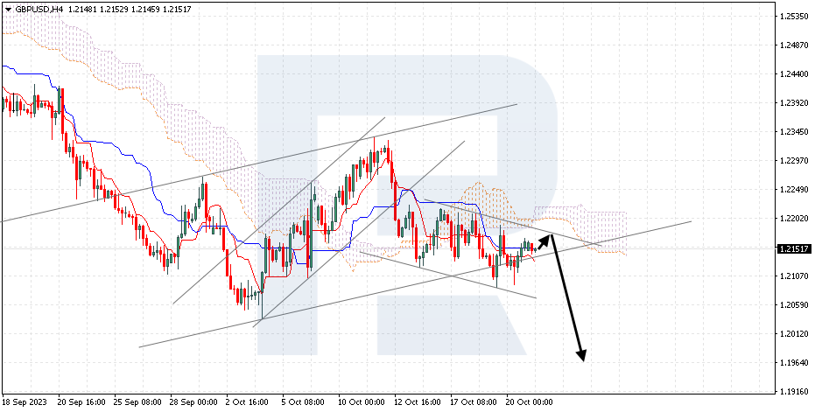Click the small triangle before GBPUSD,H4
Viewport: 815px width, 412px height.
point(8,7)
